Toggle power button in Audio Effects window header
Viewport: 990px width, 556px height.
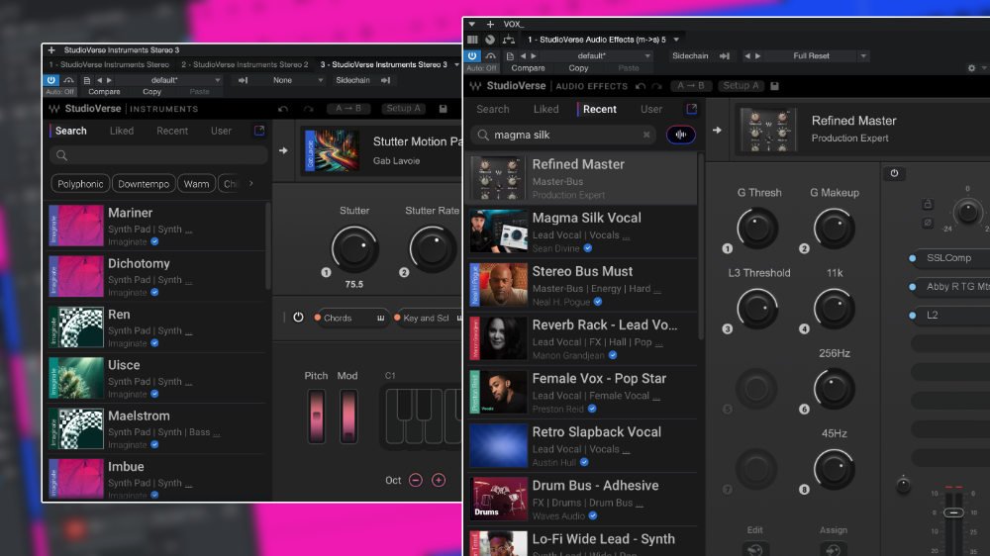tap(472, 55)
